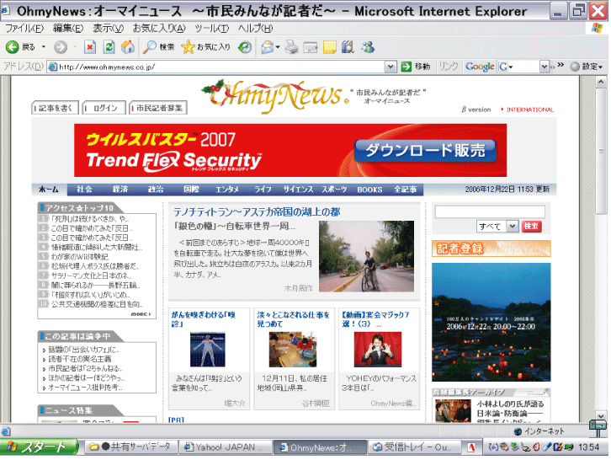Open the 編集(E) menu
The width and height of the screenshot is (611, 460).
coord(68,28)
